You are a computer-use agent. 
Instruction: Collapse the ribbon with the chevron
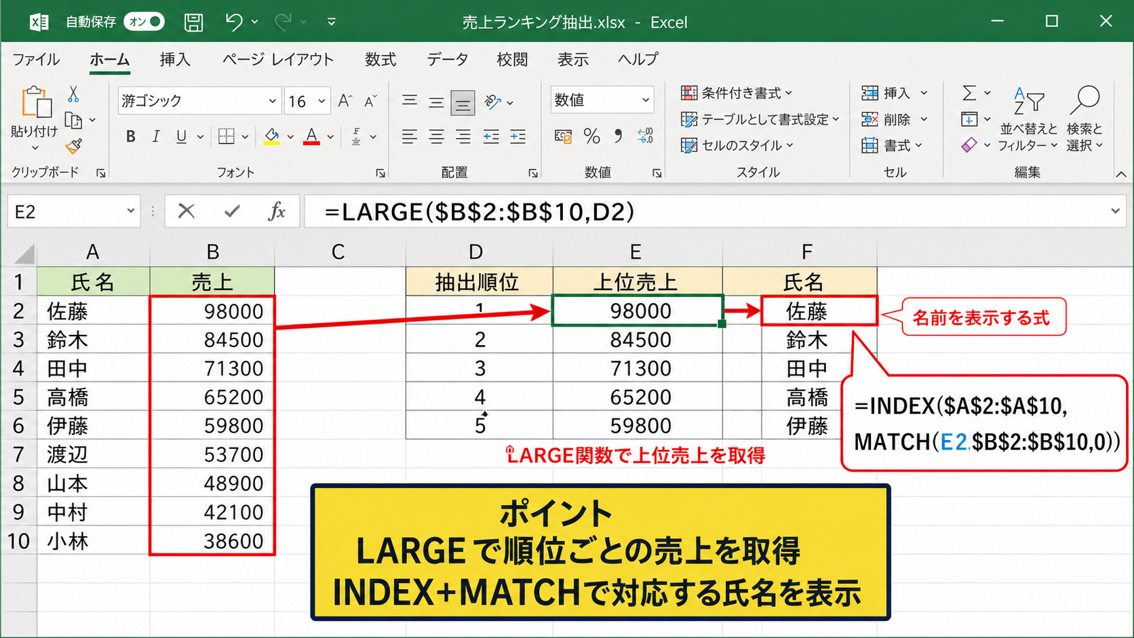[1121, 174]
